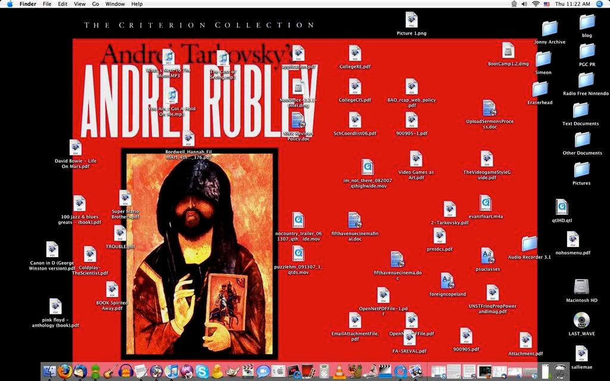Select UploadSermonsProcess.doc file
The image size is (610, 381).
pyautogui.click(x=490, y=108)
